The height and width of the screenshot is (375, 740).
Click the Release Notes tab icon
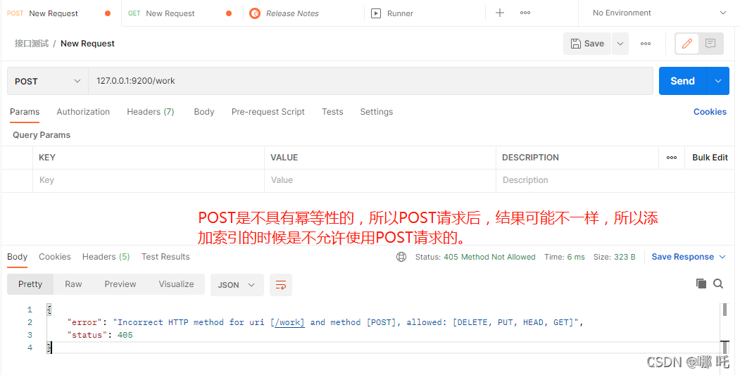point(255,13)
